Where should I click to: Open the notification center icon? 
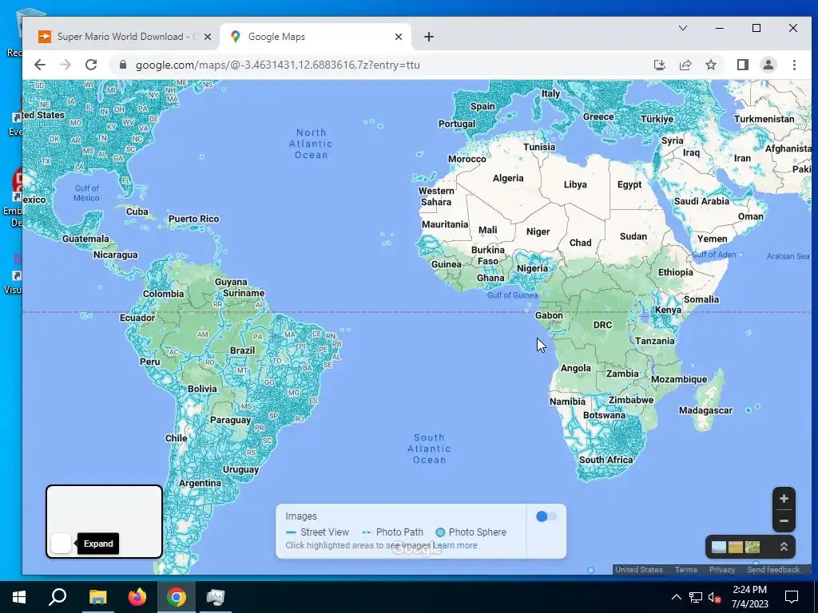coord(792,597)
